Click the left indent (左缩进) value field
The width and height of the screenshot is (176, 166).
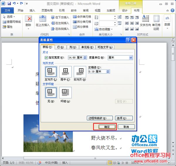(x=97, y=71)
